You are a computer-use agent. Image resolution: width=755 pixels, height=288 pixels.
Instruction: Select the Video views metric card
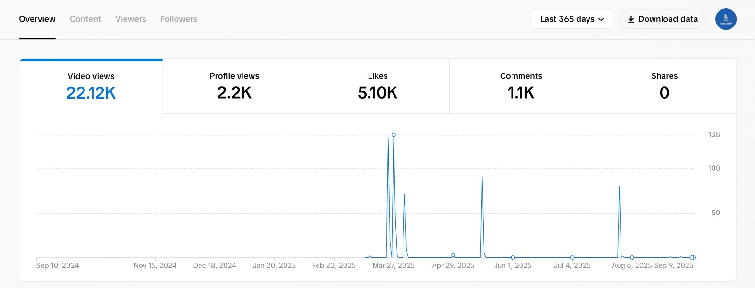pyautogui.click(x=91, y=86)
